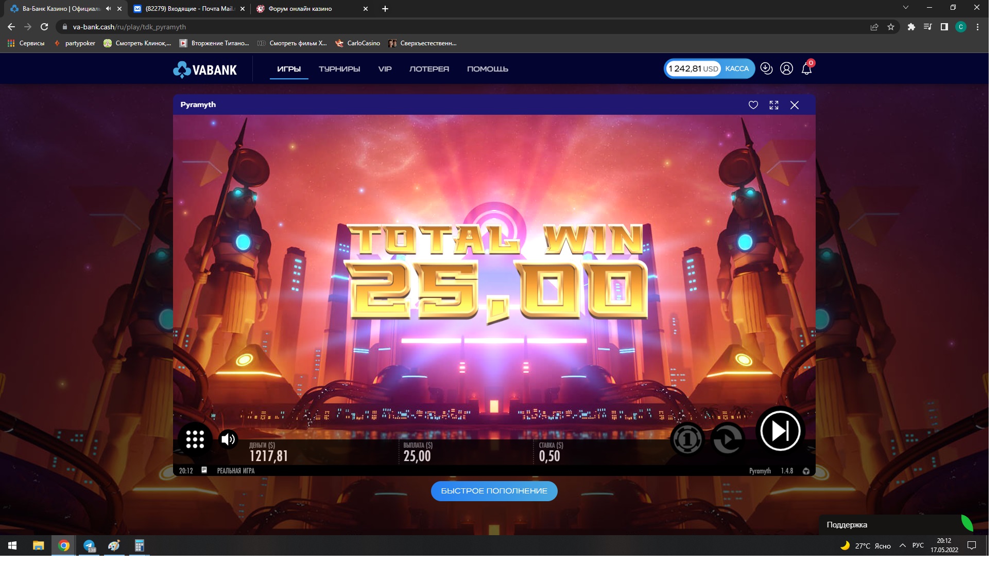The width and height of the screenshot is (999, 565).
Task: Mute the Pyramyth game sound
Action: 228,439
